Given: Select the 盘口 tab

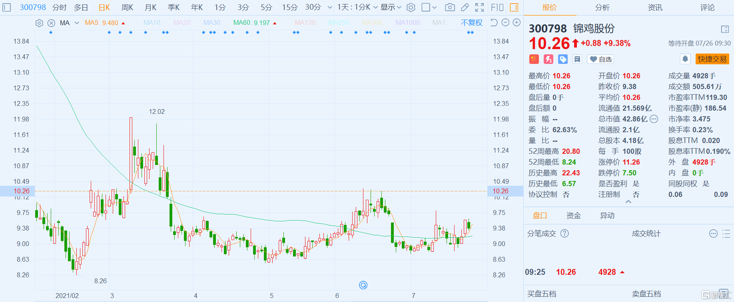Looking at the screenshot, I should coord(540,216).
